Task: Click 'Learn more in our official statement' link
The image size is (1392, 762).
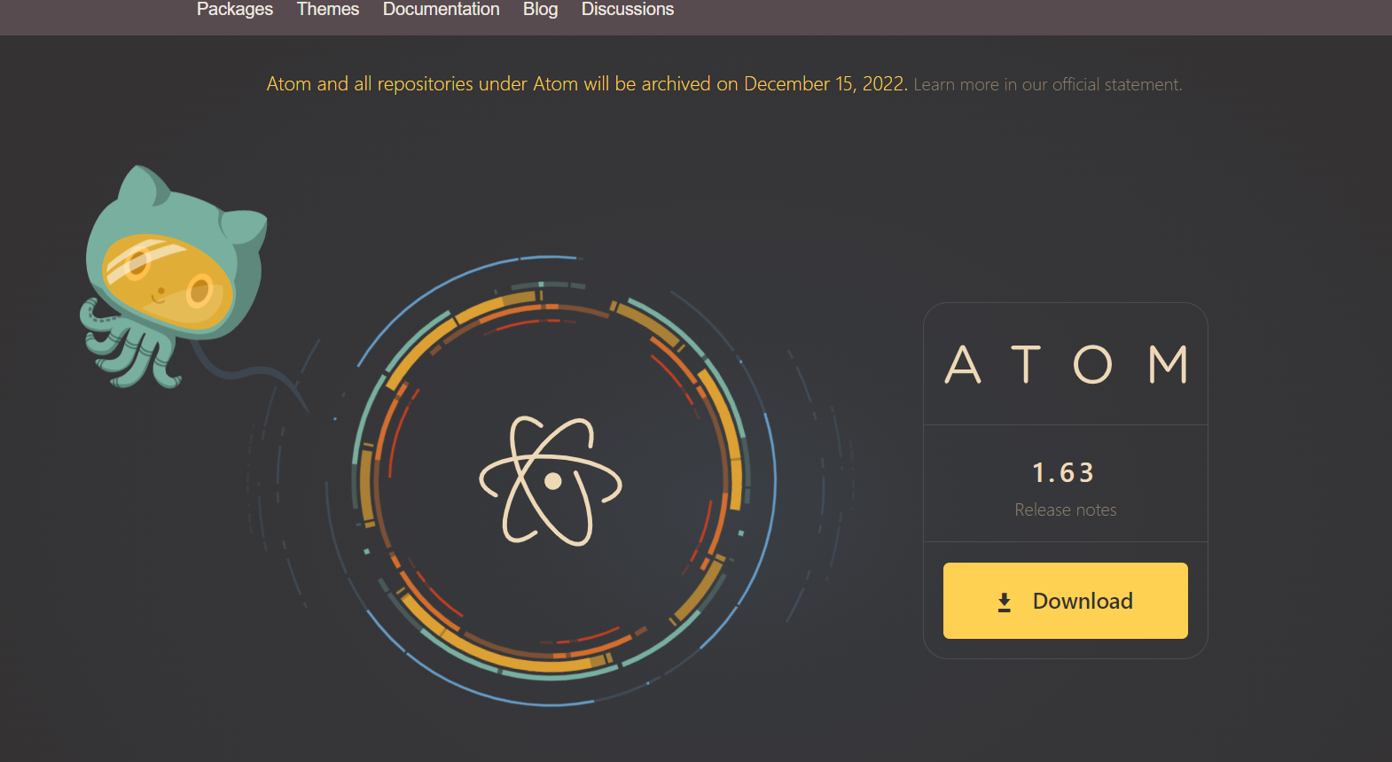Action: [x=1047, y=84]
